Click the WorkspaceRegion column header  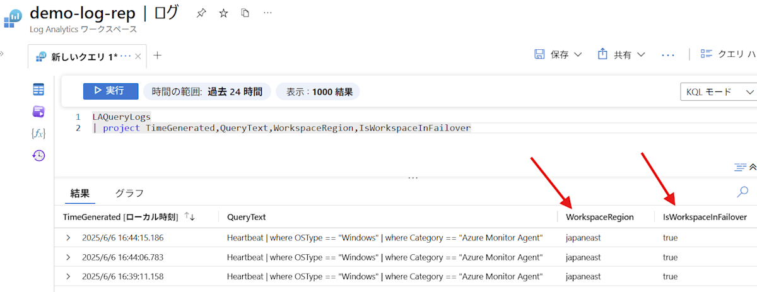pyautogui.click(x=600, y=217)
